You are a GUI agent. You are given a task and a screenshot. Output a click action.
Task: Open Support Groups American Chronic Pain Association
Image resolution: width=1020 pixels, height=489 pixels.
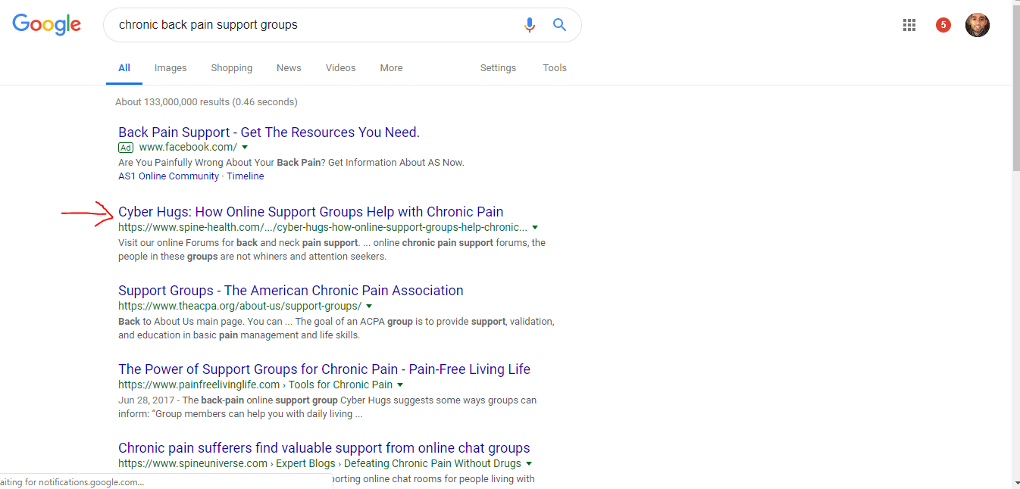pyautogui.click(x=291, y=291)
